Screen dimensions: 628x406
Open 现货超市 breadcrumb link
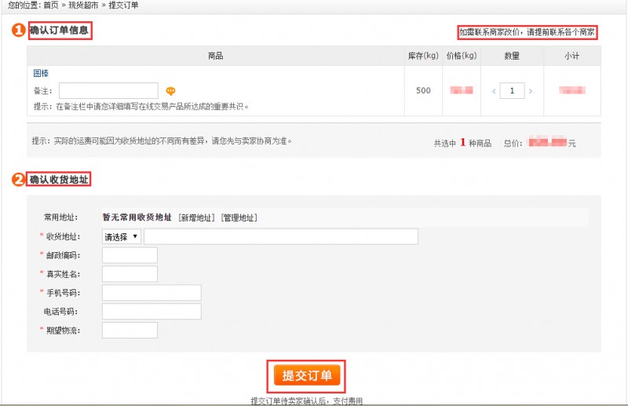click(84, 5)
